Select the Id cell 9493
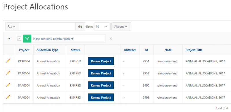 click(146, 97)
